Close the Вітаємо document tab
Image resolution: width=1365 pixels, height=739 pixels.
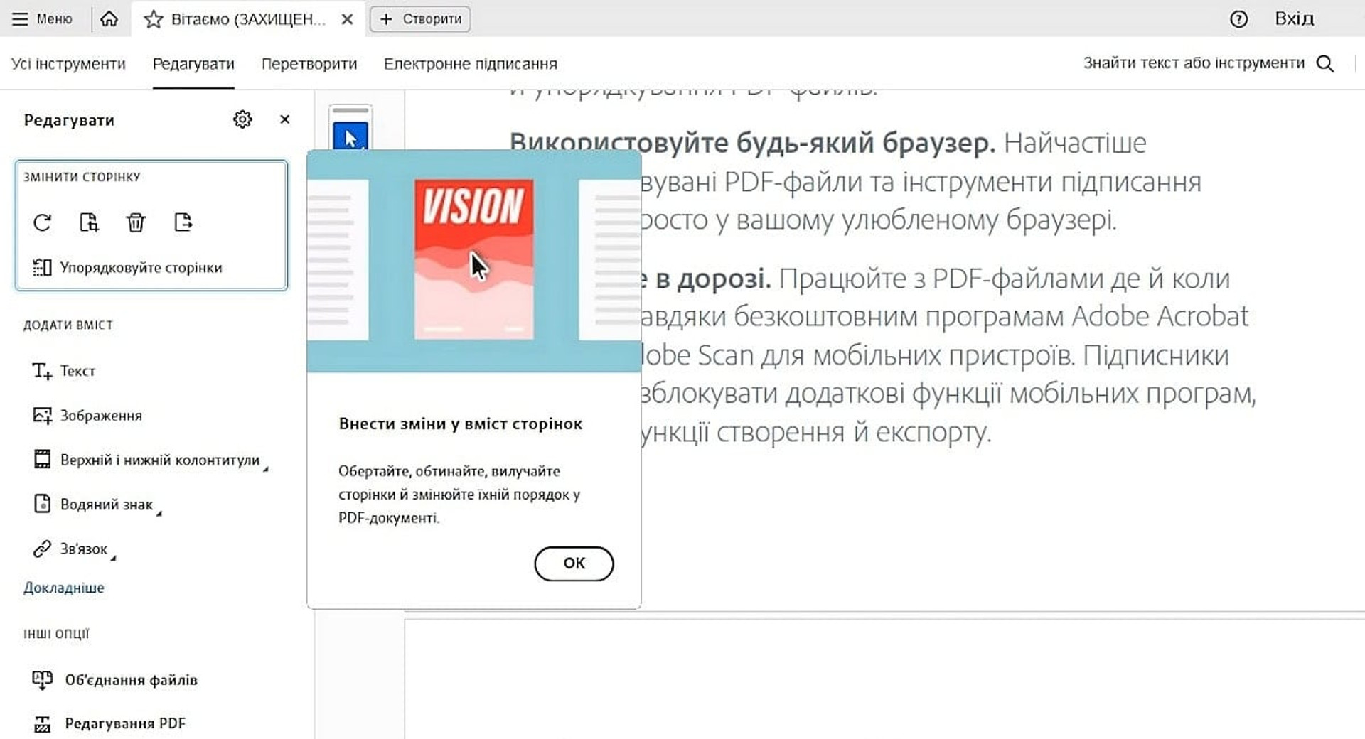pyautogui.click(x=347, y=19)
